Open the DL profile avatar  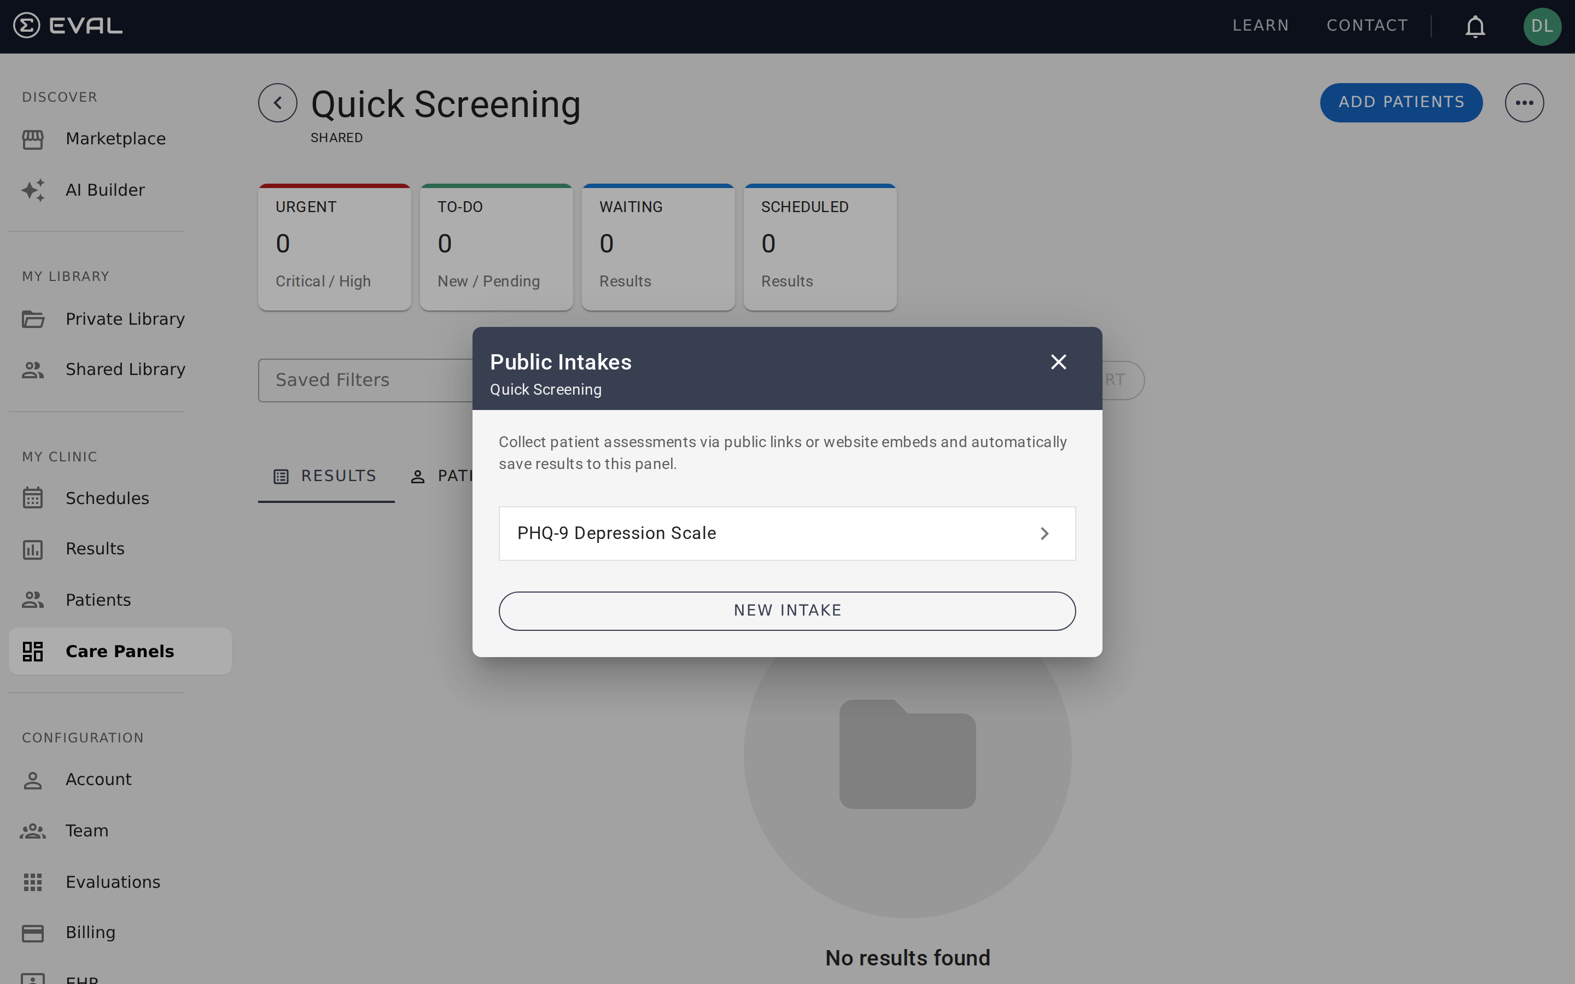click(x=1543, y=26)
